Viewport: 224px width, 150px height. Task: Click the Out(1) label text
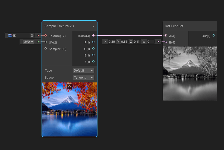tap(206, 36)
